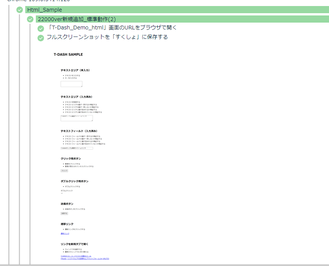Click the filled テキストエリア（入力済み） text box
Viewport: 329px width, 266px height.
tap(77, 118)
